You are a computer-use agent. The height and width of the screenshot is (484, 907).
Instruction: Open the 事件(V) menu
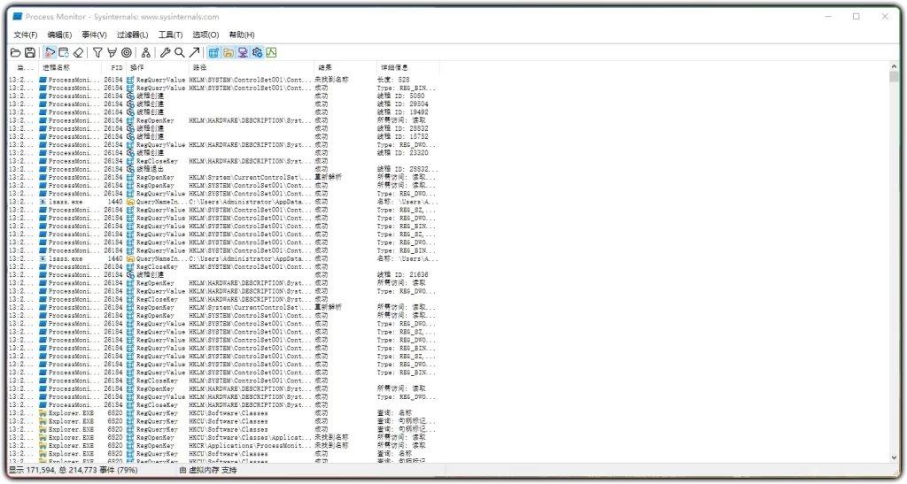94,35
